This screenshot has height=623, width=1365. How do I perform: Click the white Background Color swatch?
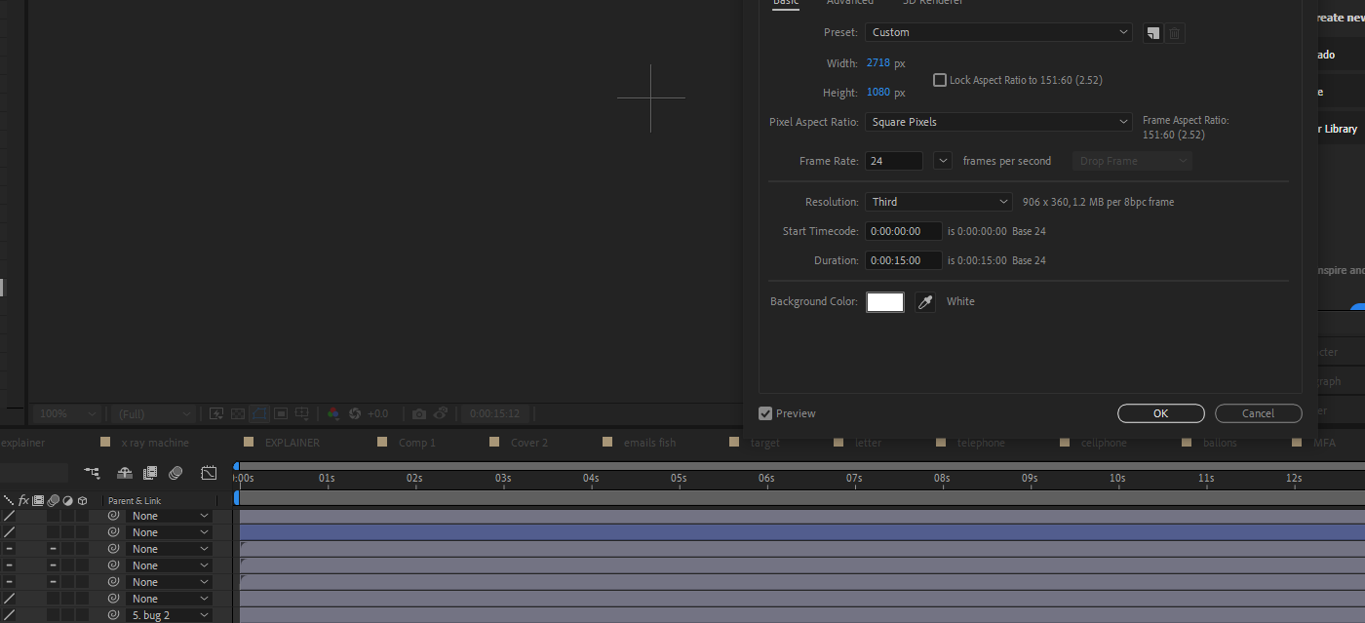884,301
